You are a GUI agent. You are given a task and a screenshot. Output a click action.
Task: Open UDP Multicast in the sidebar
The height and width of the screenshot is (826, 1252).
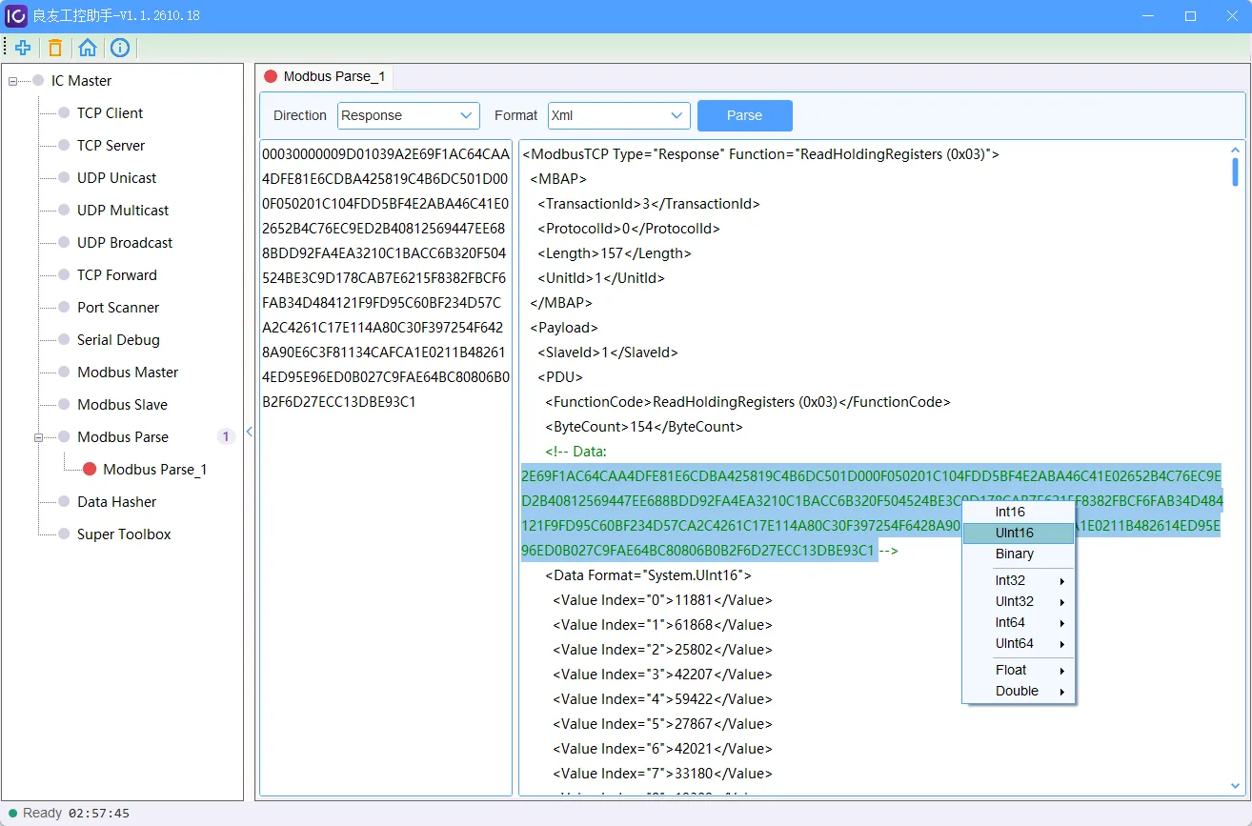tap(123, 211)
